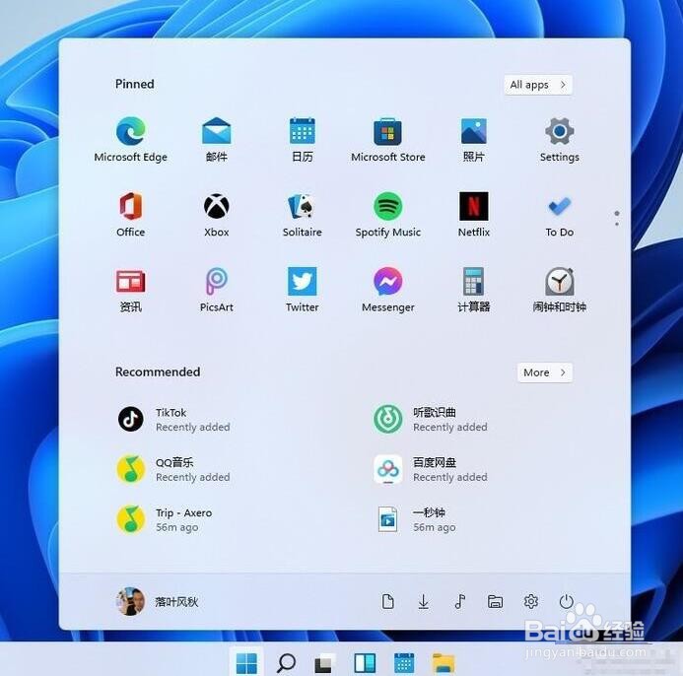Open Calendar app from taskbar
Image resolution: width=683 pixels, height=676 pixels.
click(x=404, y=664)
